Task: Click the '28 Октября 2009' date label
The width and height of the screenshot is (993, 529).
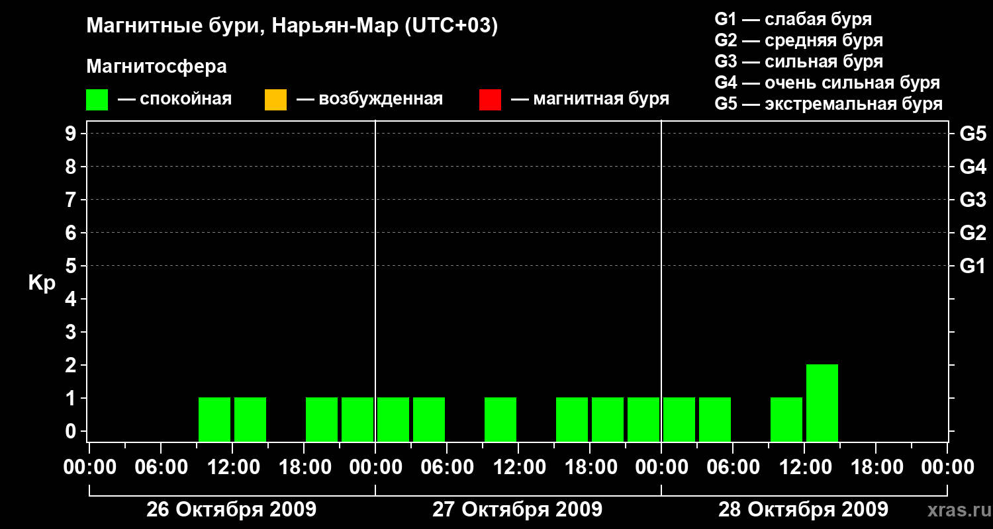Action: pos(804,510)
